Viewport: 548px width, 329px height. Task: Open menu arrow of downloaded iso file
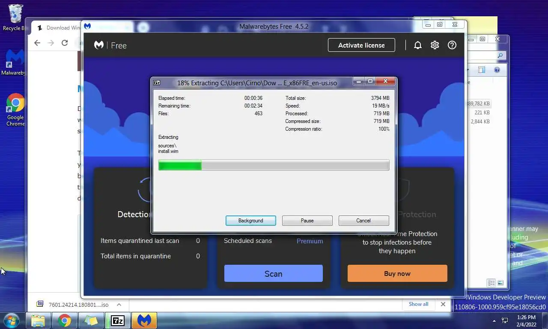[x=119, y=305]
